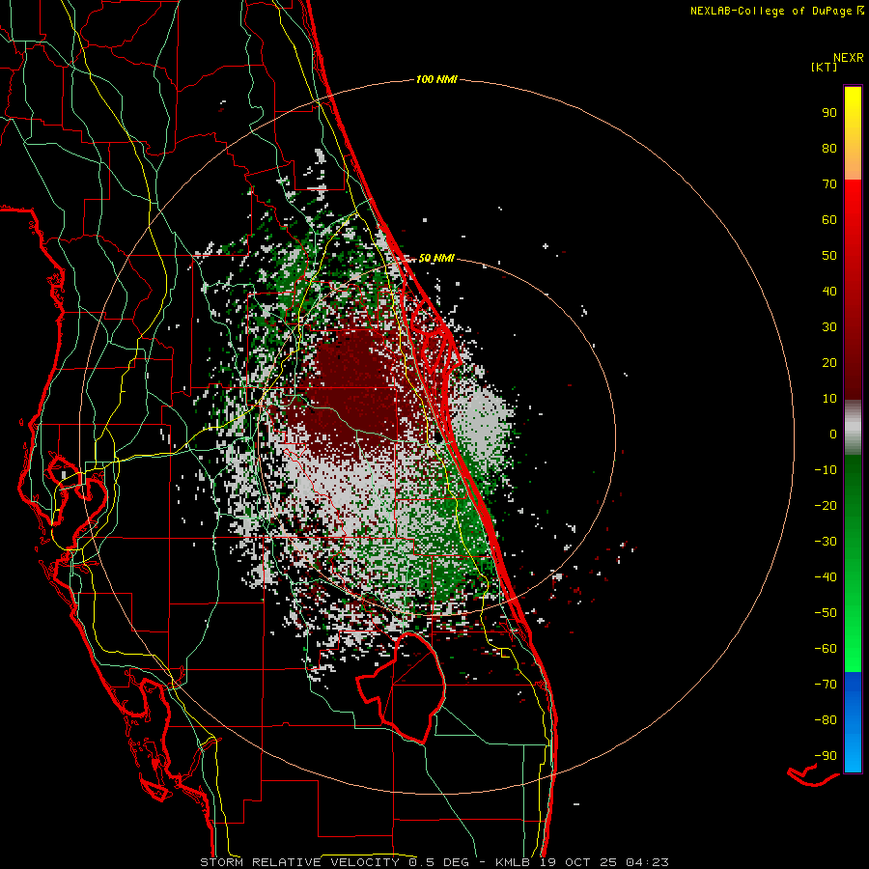Click the 20 tick label on the velocity scale
869x869 pixels.
coord(829,363)
